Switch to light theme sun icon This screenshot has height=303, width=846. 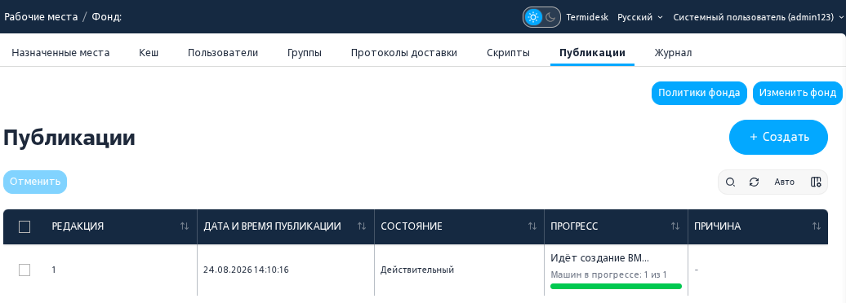click(x=533, y=17)
